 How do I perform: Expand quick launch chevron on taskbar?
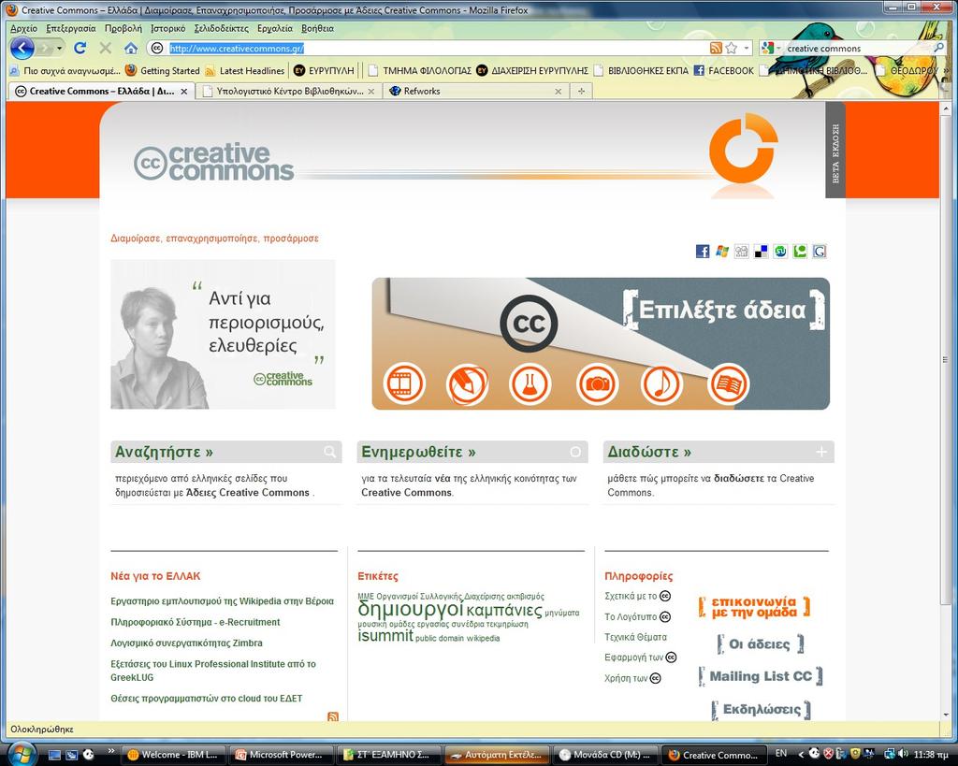(110, 751)
